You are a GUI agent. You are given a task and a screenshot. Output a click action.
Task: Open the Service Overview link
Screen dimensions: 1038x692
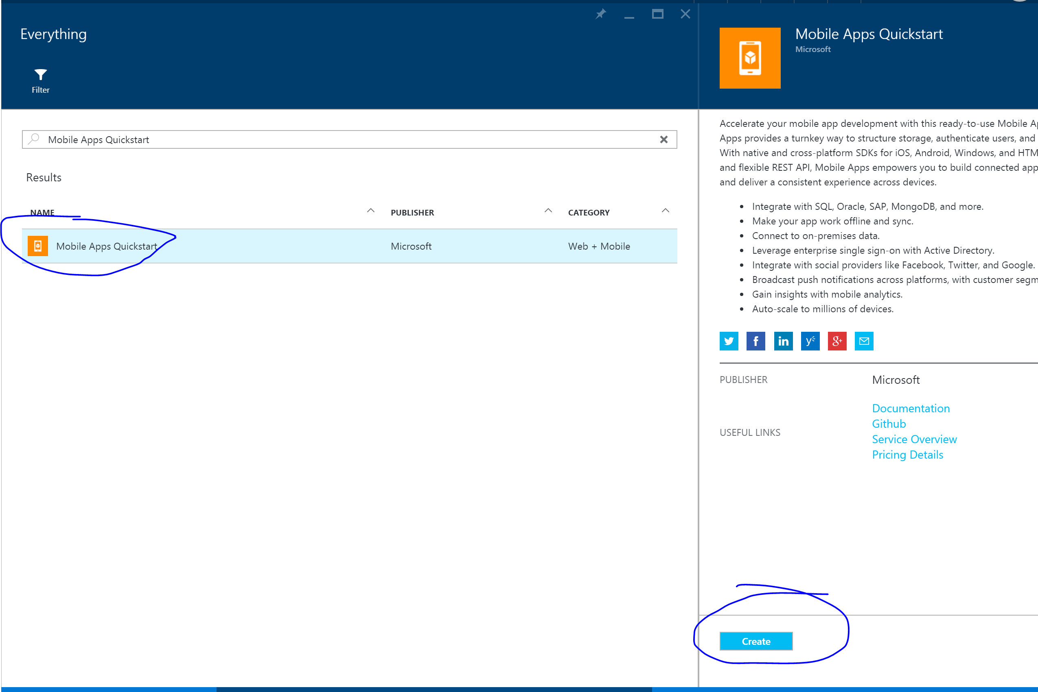914,439
